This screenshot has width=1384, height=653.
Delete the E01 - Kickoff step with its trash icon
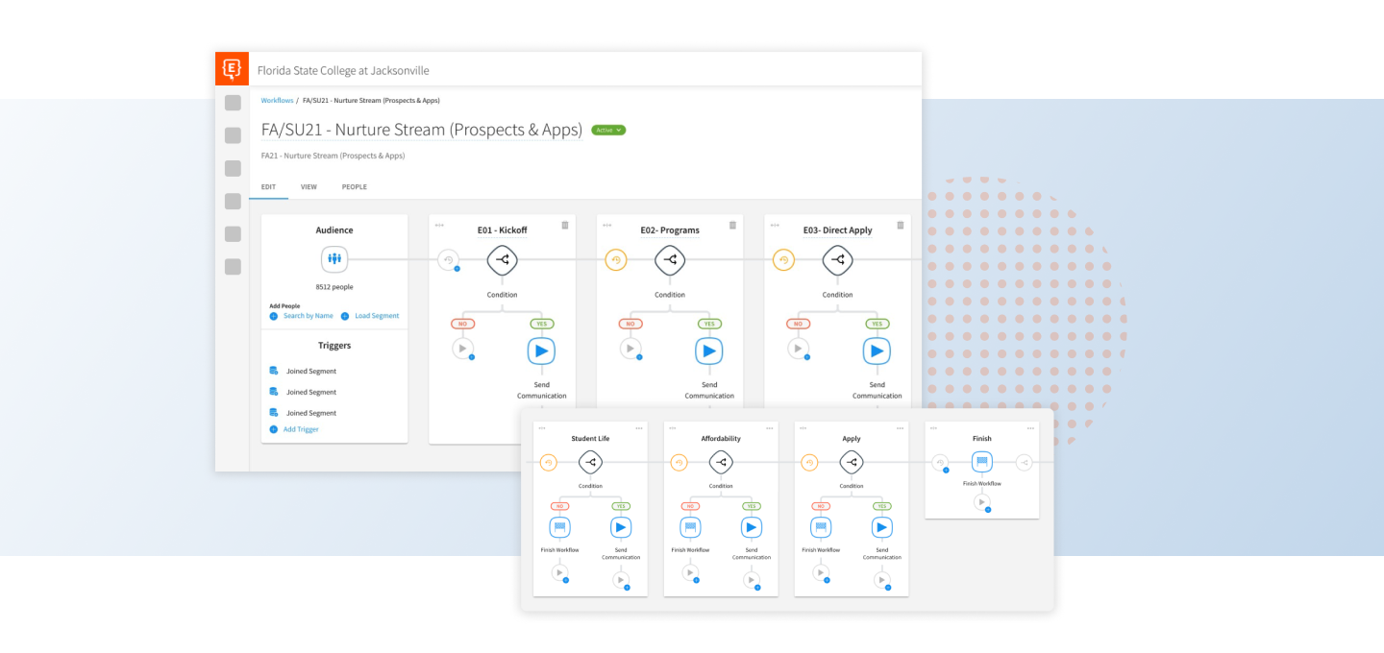point(565,226)
